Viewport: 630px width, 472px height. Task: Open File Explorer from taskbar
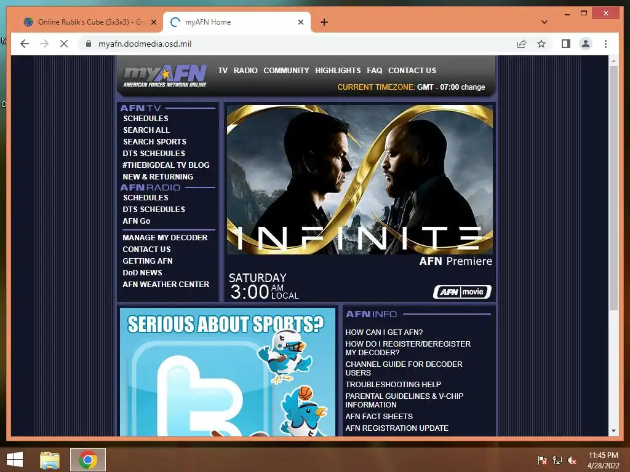click(50, 460)
